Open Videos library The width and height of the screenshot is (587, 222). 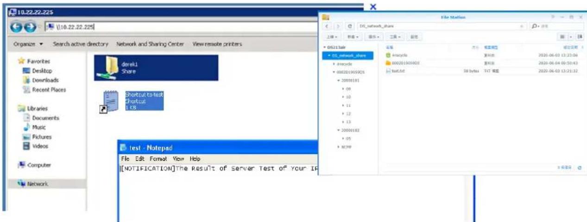[x=36, y=146]
